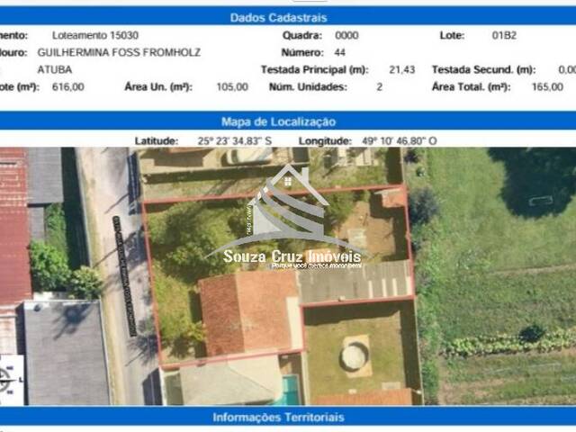Click the Latitude coordinate value
This screenshot has width=576, height=432.
pos(234,140)
